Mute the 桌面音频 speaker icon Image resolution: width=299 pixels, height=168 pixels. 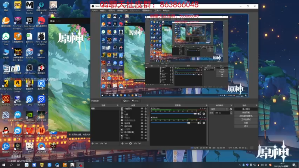pos(199,123)
